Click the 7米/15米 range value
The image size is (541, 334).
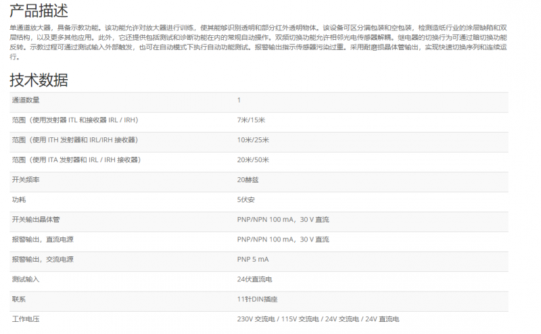pos(251,120)
